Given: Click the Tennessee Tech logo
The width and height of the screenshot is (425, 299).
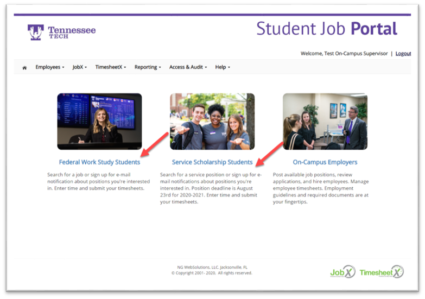Looking at the screenshot, I should tap(61, 32).
